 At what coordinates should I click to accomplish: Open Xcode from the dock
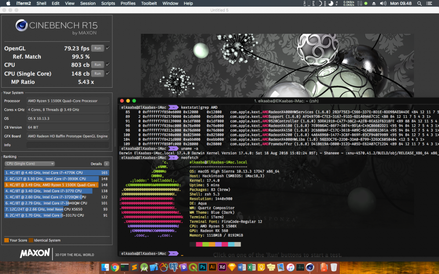(x=154, y=267)
